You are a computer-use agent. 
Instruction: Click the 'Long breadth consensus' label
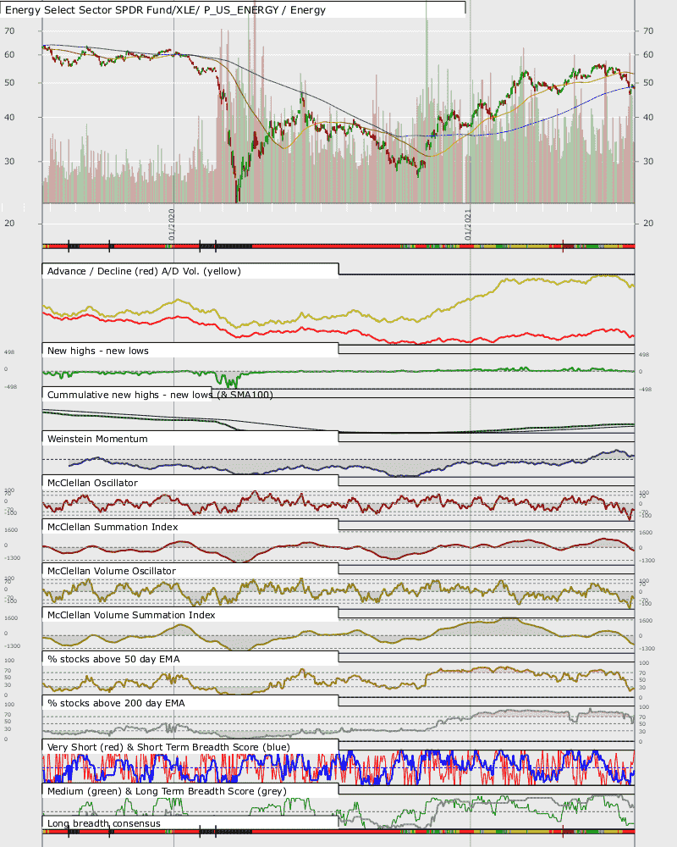click(103, 823)
